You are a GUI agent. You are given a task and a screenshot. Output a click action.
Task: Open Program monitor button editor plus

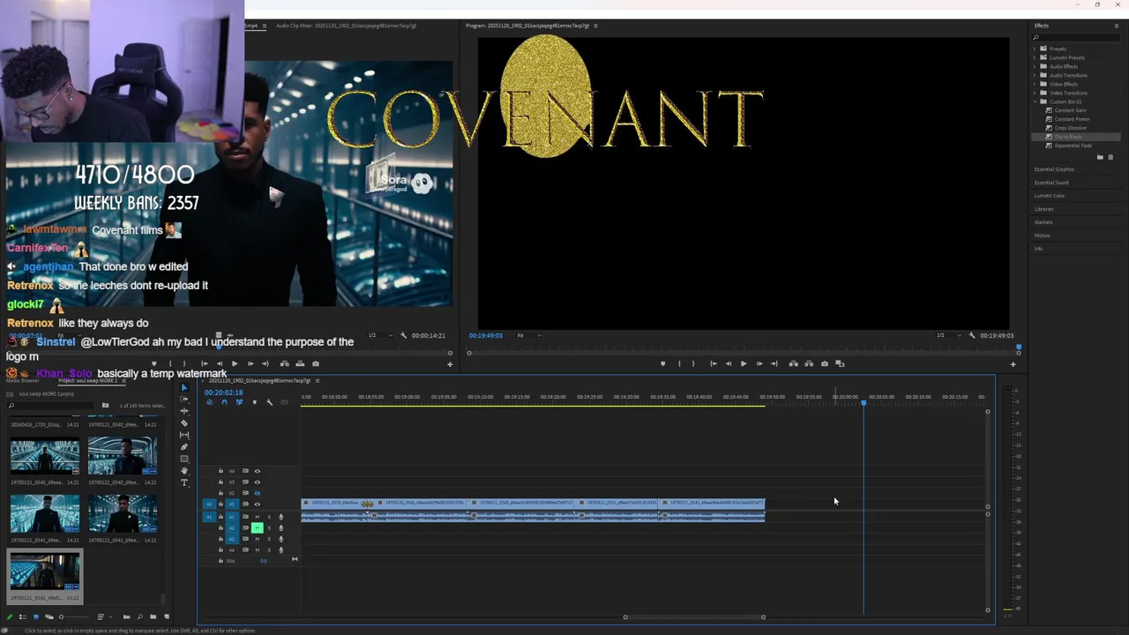tap(1013, 364)
